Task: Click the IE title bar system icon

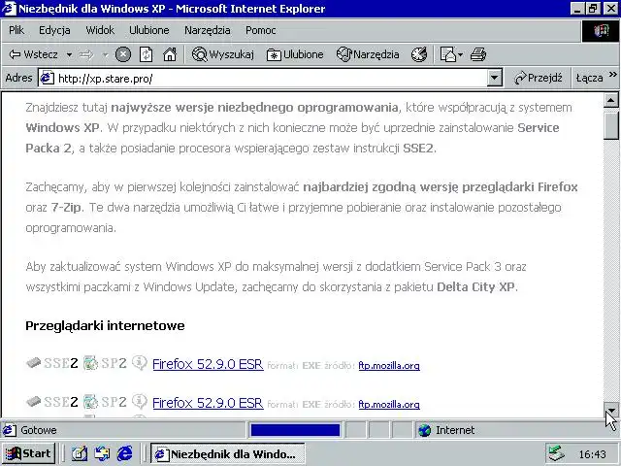Action: pos(9,9)
